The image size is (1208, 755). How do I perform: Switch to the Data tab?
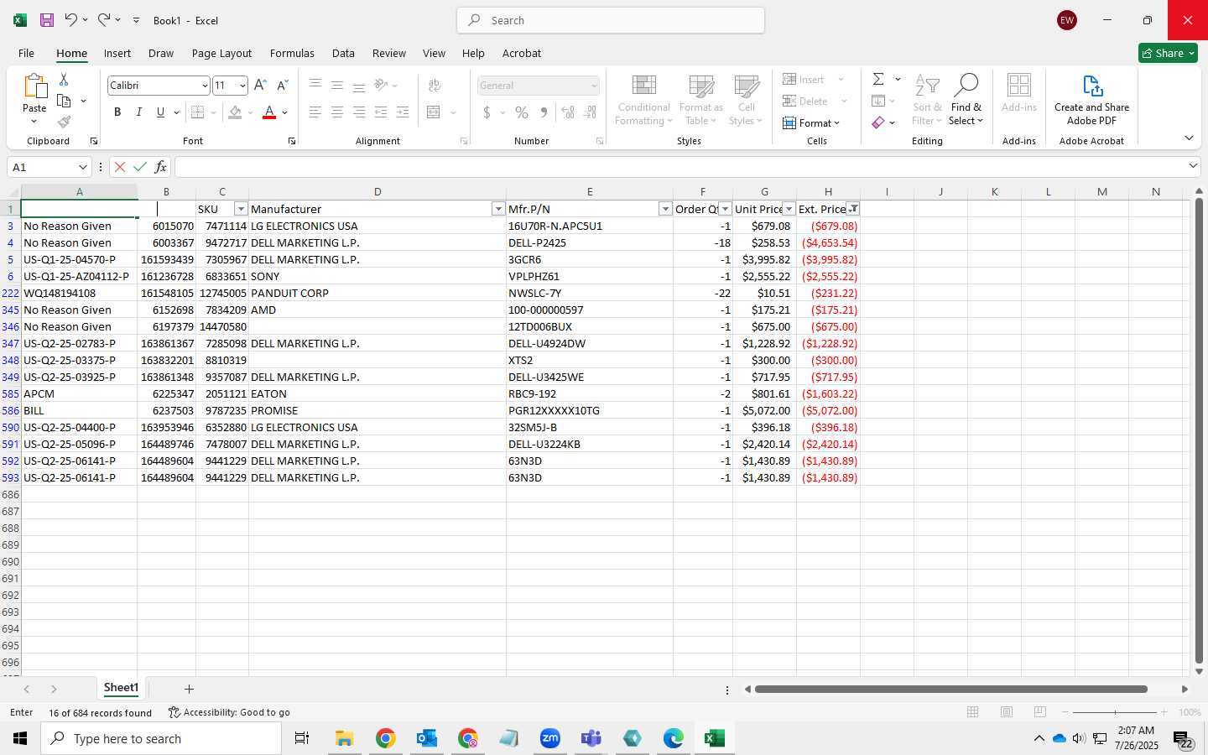343,53
